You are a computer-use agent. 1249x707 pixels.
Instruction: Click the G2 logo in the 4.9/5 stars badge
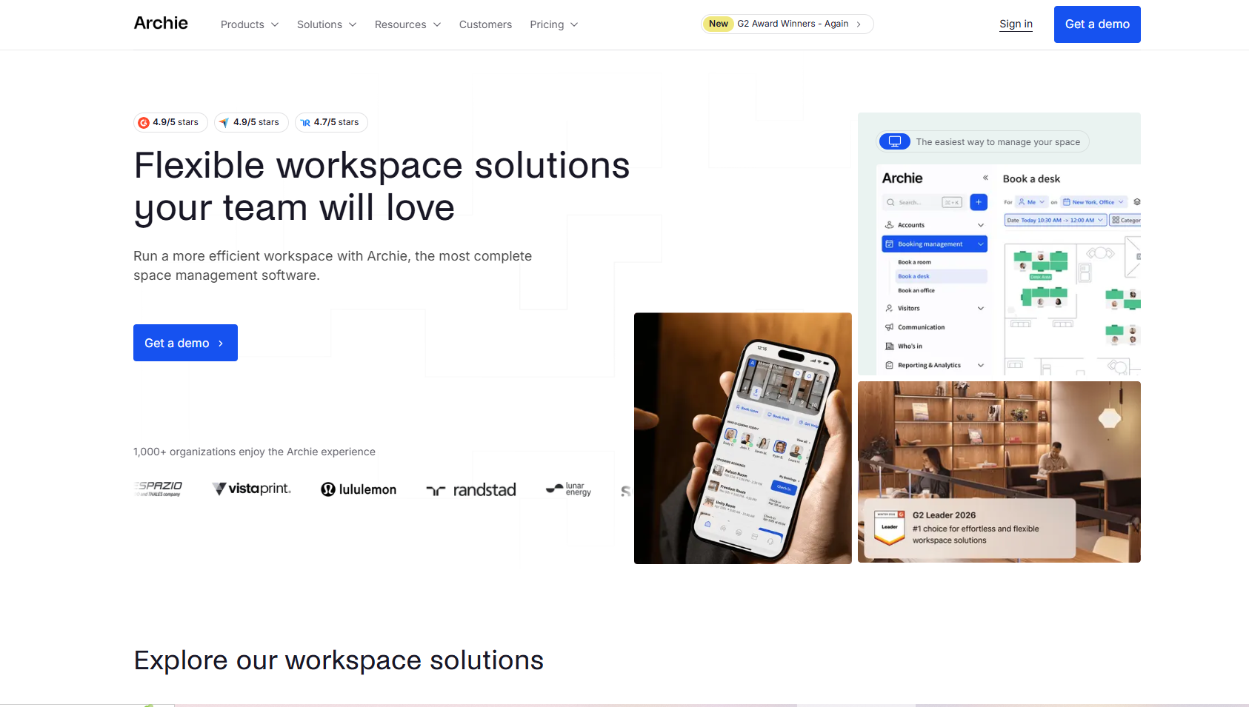144,123
